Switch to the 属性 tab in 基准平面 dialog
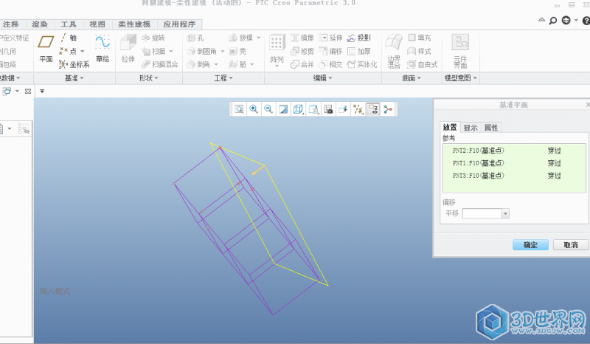 click(x=491, y=128)
